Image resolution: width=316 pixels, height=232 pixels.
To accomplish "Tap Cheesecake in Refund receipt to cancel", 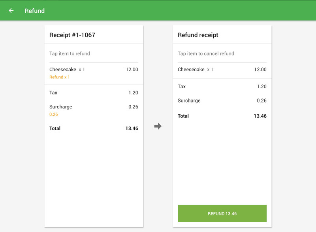I will coord(191,70).
